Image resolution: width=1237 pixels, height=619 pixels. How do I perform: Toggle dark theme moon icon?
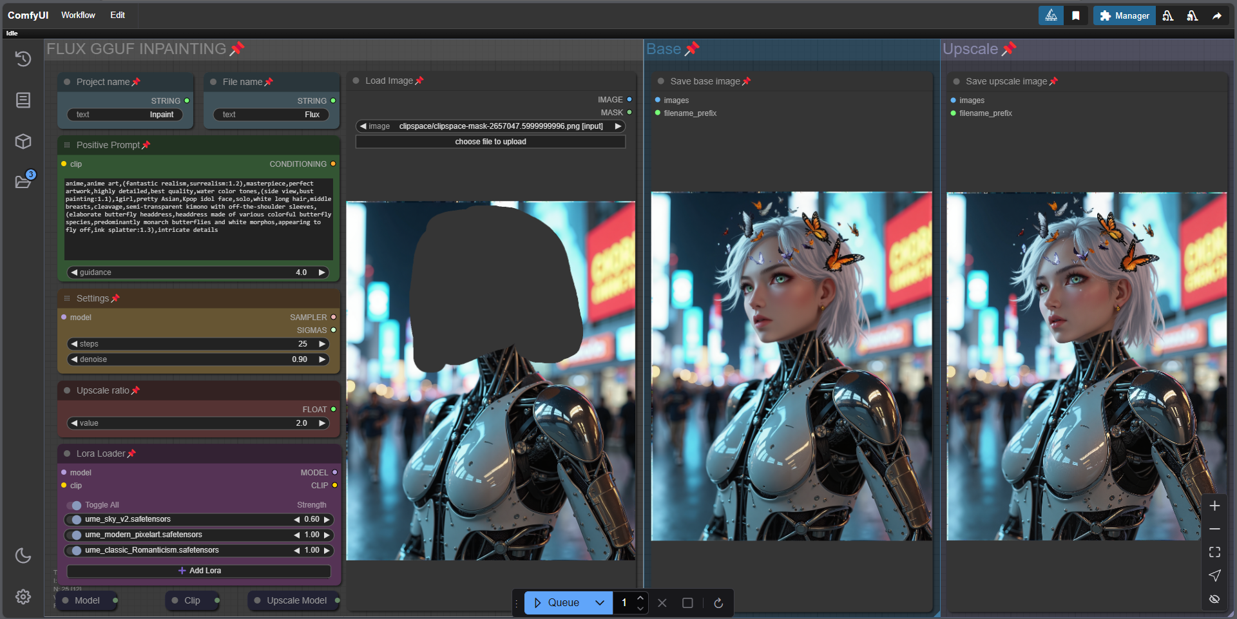[23, 555]
